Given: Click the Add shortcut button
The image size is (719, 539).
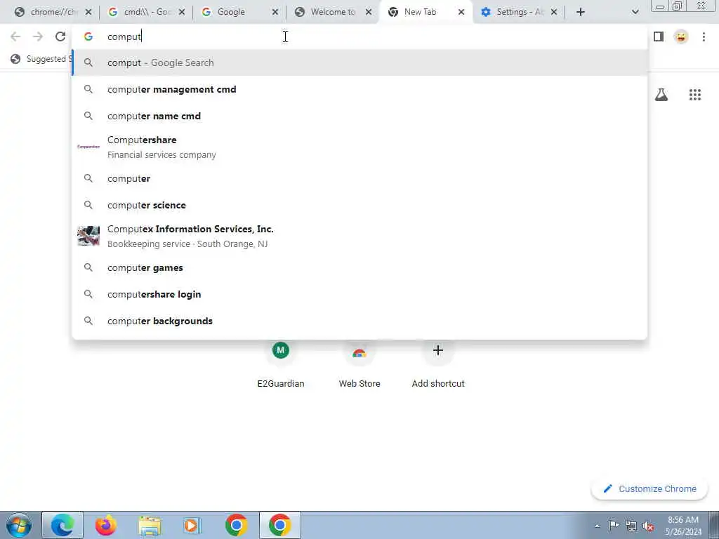Looking at the screenshot, I should pos(438,364).
